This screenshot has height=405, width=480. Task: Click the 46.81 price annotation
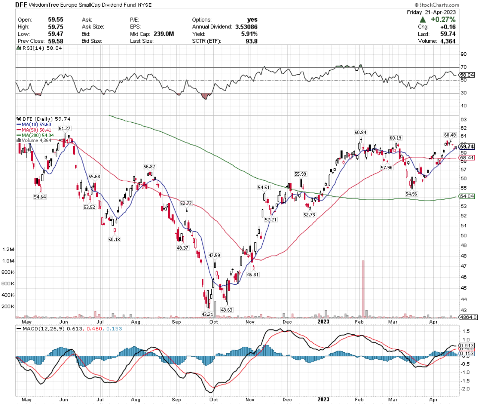click(x=253, y=275)
